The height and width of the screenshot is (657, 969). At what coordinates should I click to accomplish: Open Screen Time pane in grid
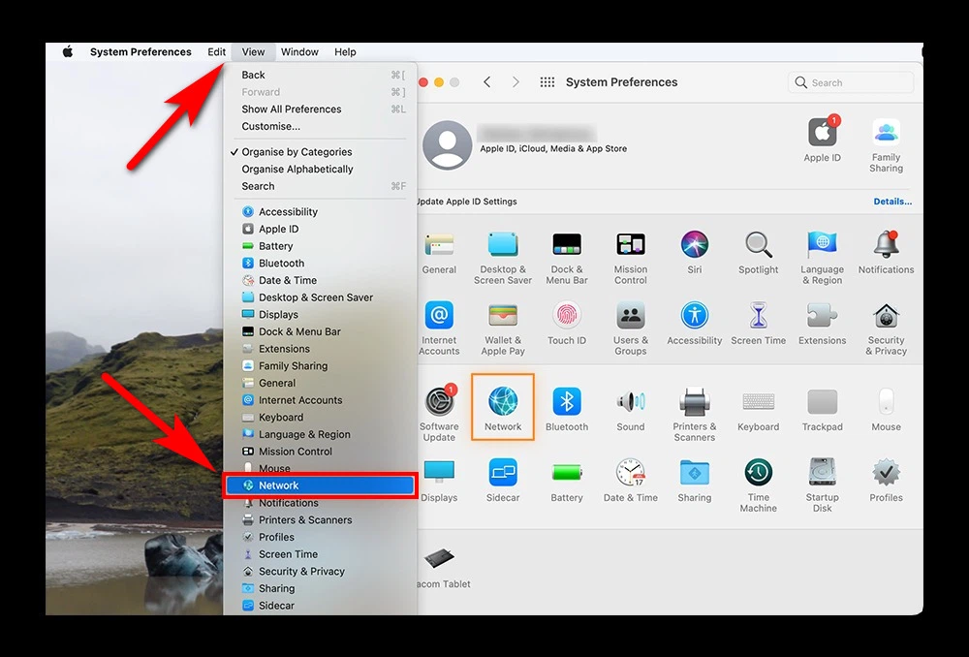point(759,315)
